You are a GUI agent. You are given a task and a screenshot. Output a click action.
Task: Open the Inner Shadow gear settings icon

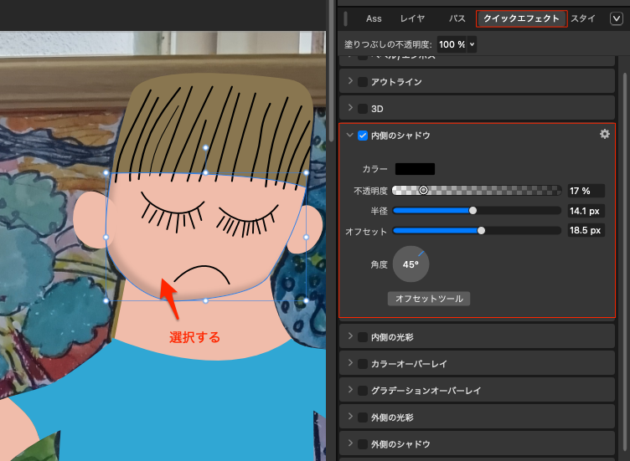[605, 135]
